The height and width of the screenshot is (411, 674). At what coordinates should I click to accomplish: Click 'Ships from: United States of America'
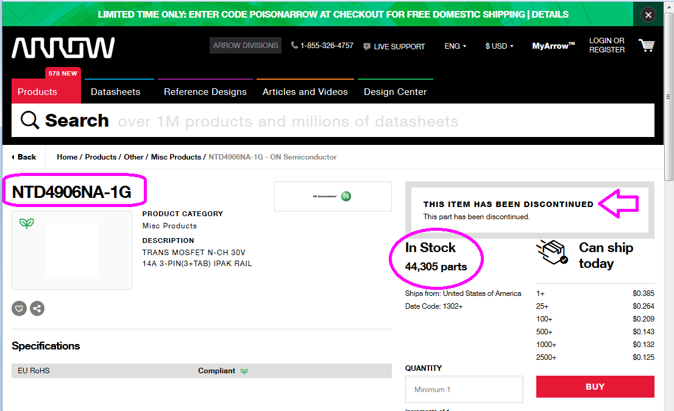463,293
